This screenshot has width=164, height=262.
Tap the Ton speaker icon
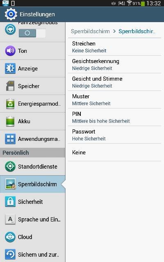point(10,51)
